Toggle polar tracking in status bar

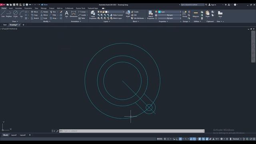[180, 139]
